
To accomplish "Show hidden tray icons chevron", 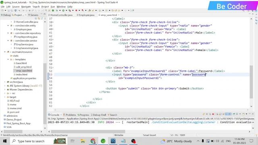I will [198, 141].
